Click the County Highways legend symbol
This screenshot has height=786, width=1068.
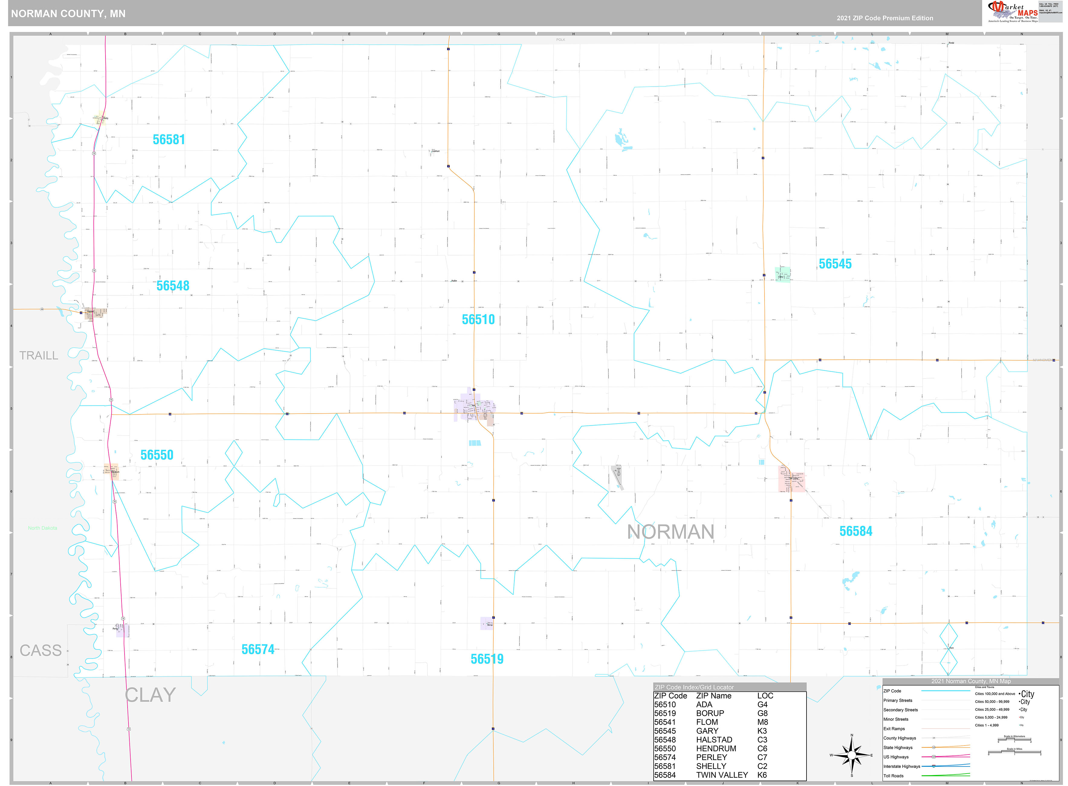934,738
